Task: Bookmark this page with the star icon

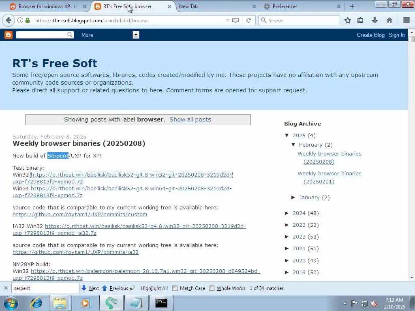Action: click(x=348, y=20)
